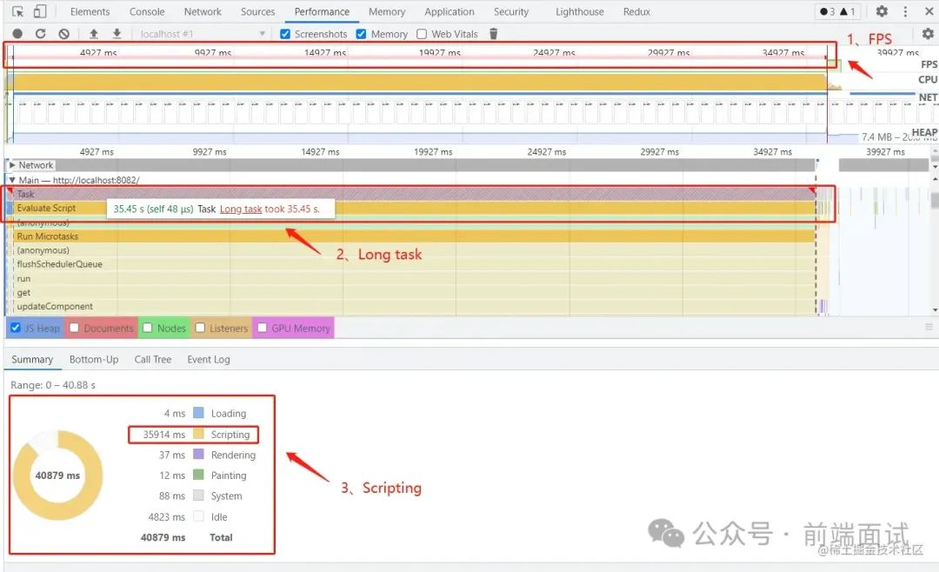Start profiling and reload page

[40, 34]
